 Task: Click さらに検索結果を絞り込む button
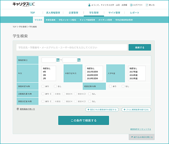(136, 109)
